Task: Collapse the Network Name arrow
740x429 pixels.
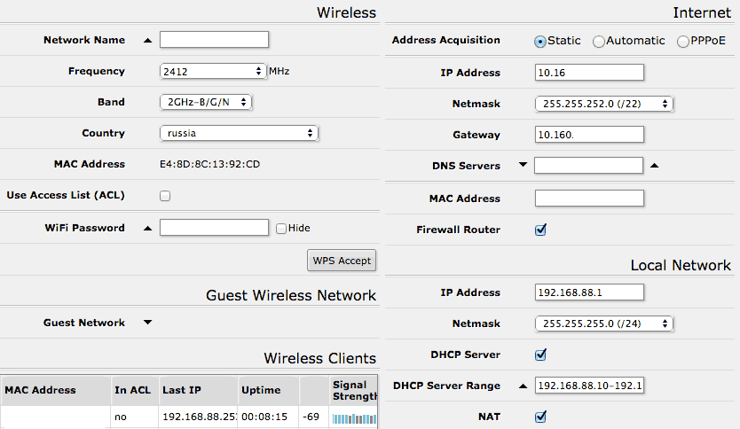Action: click(147, 40)
